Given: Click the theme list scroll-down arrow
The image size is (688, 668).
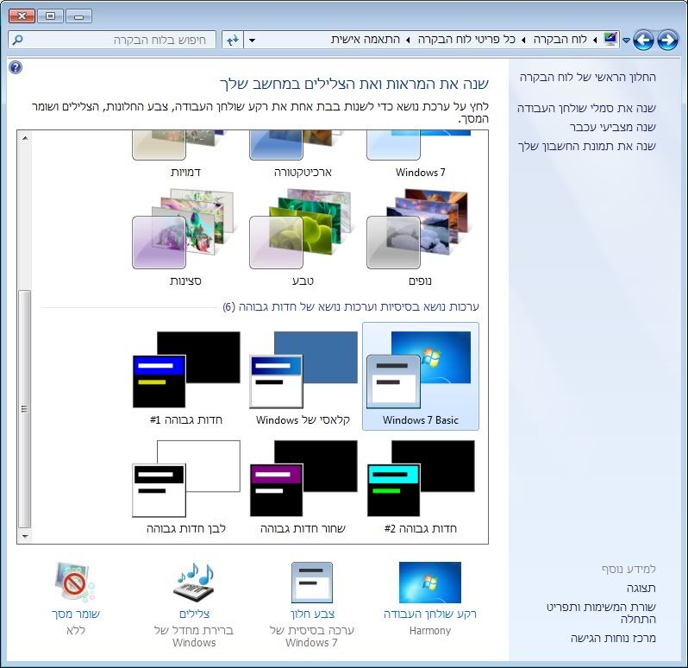Looking at the screenshot, I should (25, 536).
